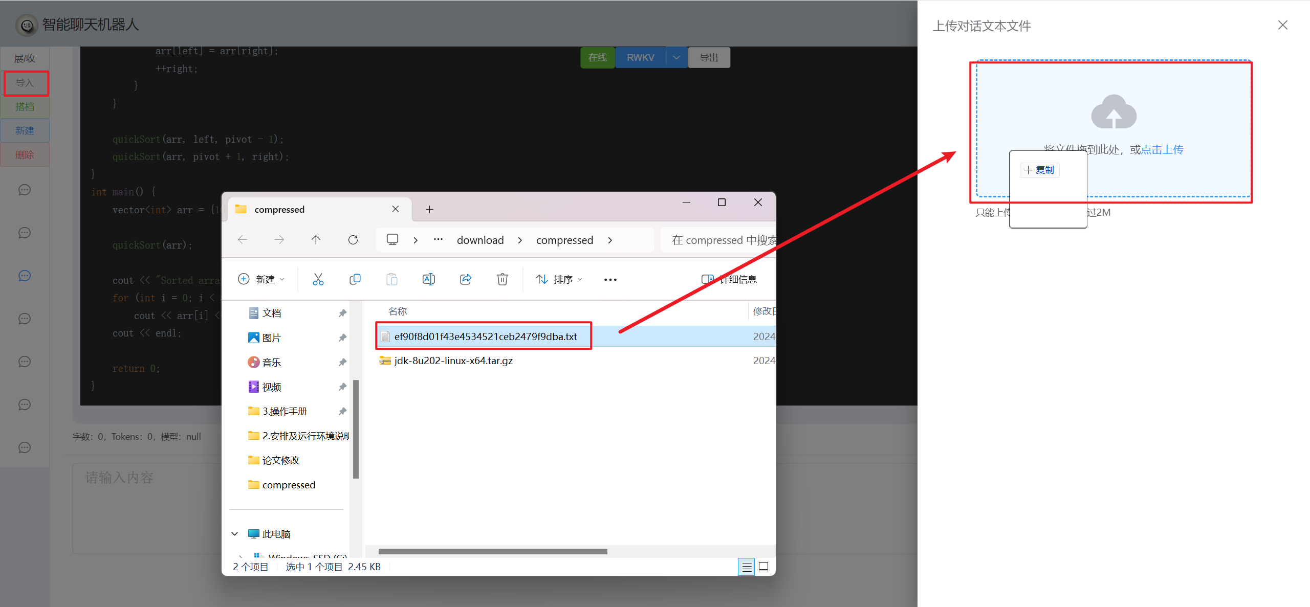Click the 删除 delete button

[x=25, y=155]
